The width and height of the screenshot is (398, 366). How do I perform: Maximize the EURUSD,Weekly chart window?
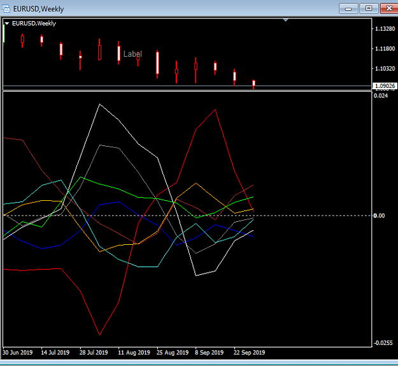tap(369, 9)
